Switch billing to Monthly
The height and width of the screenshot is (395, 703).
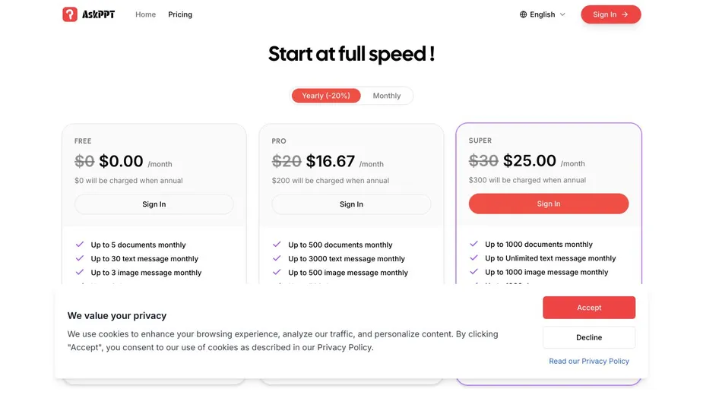pyautogui.click(x=387, y=96)
